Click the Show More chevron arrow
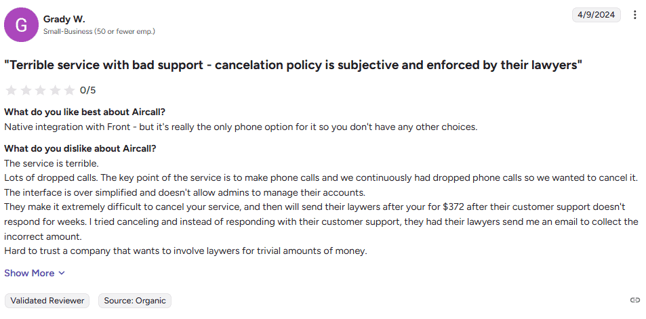The height and width of the screenshot is (319, 646). (62, 273)
